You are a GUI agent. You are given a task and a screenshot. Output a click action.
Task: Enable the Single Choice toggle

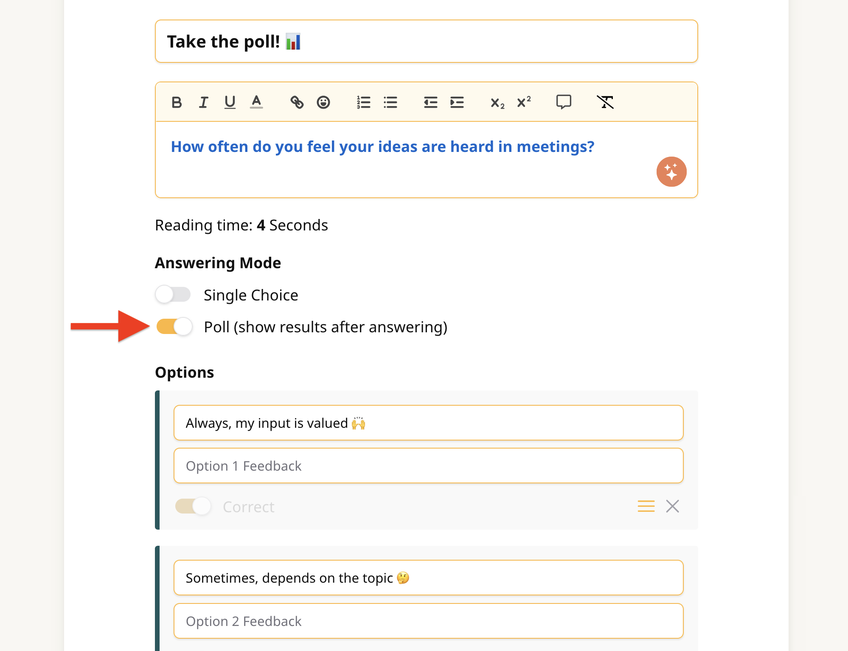[x=173, y=295]
